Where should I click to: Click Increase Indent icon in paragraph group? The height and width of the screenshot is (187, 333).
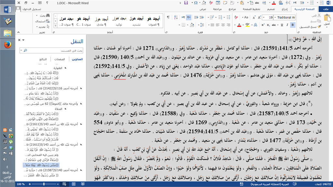(x=196, y=17)
